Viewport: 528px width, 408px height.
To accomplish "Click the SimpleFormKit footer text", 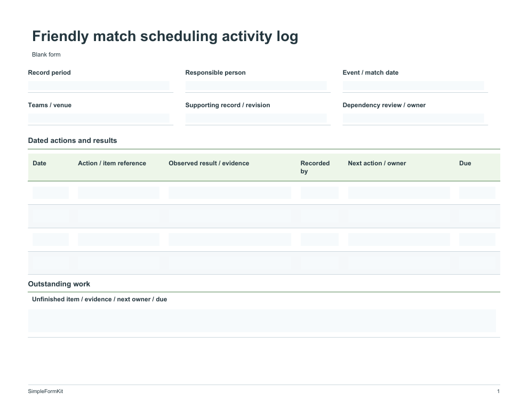I will pos(45,391).
